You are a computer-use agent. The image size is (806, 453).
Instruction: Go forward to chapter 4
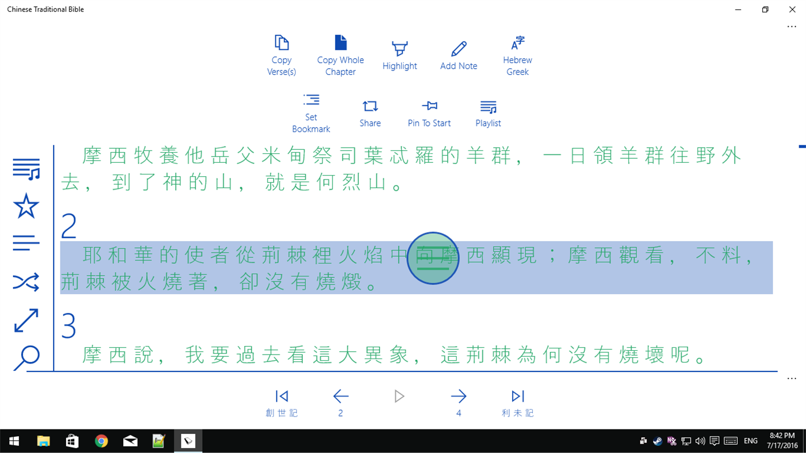point(458,404)
